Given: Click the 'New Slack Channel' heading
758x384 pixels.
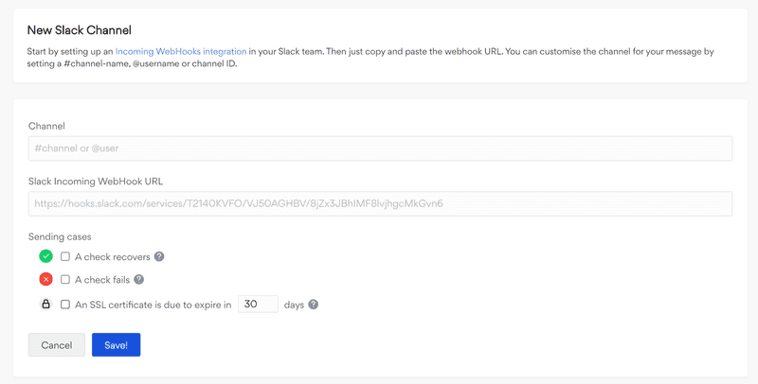Looking at the screenshot, I should [80, 30].
